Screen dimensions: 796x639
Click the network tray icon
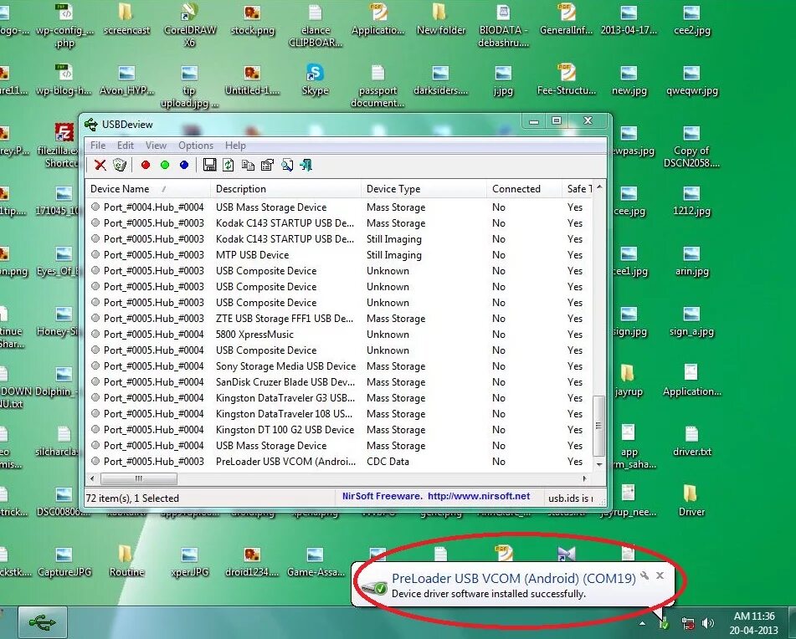click(688, 623)
